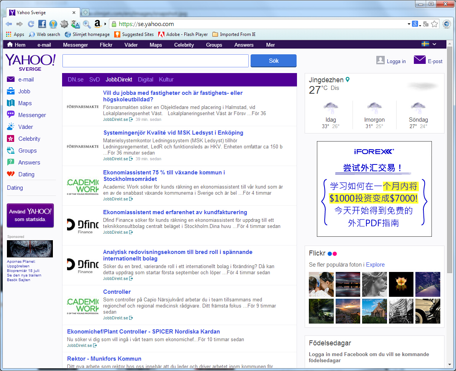The image size is (456, 371).
Task: Open Mer in the Yahoo navigation bar
Action: click(271, 45)
